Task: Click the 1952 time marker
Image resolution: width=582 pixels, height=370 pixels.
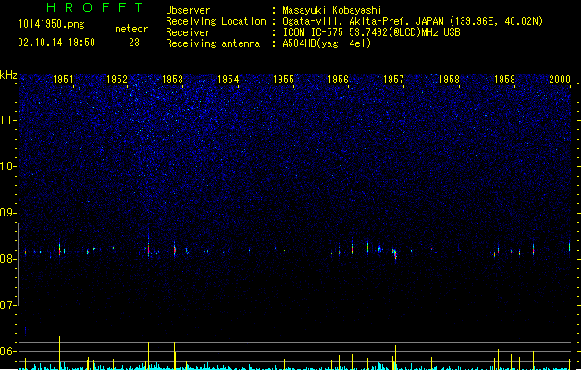Action: 117,79
